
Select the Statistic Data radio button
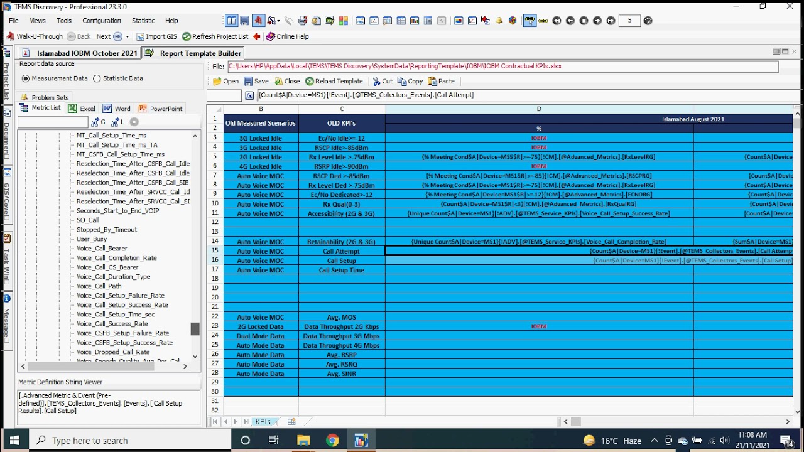click(97, 78)
